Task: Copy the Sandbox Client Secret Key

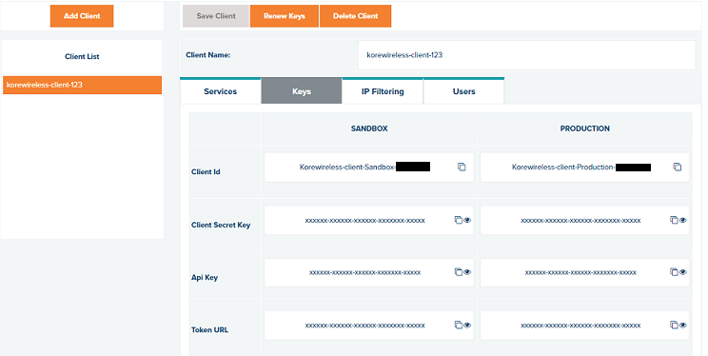Action: (459, 220)
